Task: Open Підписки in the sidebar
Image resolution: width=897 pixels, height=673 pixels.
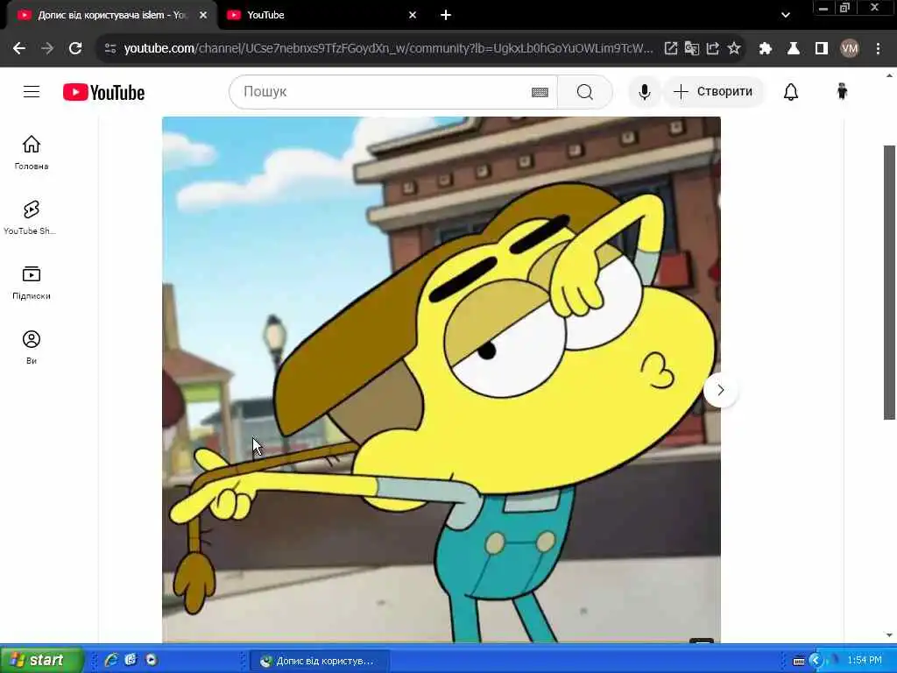Action: [32, 283]
